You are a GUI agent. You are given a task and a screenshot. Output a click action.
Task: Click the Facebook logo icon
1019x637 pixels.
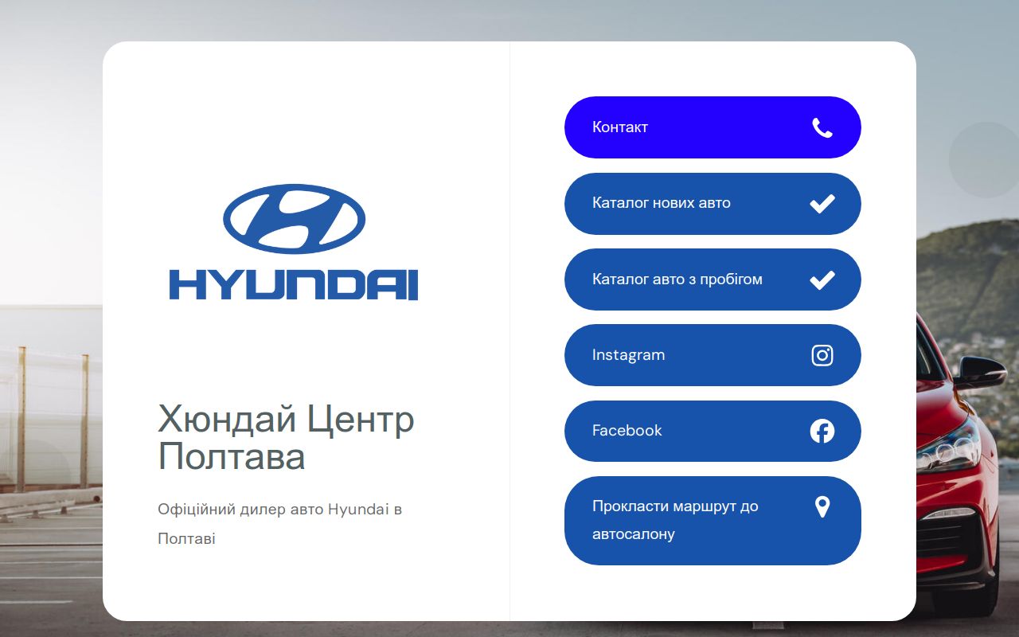point(822,431)
